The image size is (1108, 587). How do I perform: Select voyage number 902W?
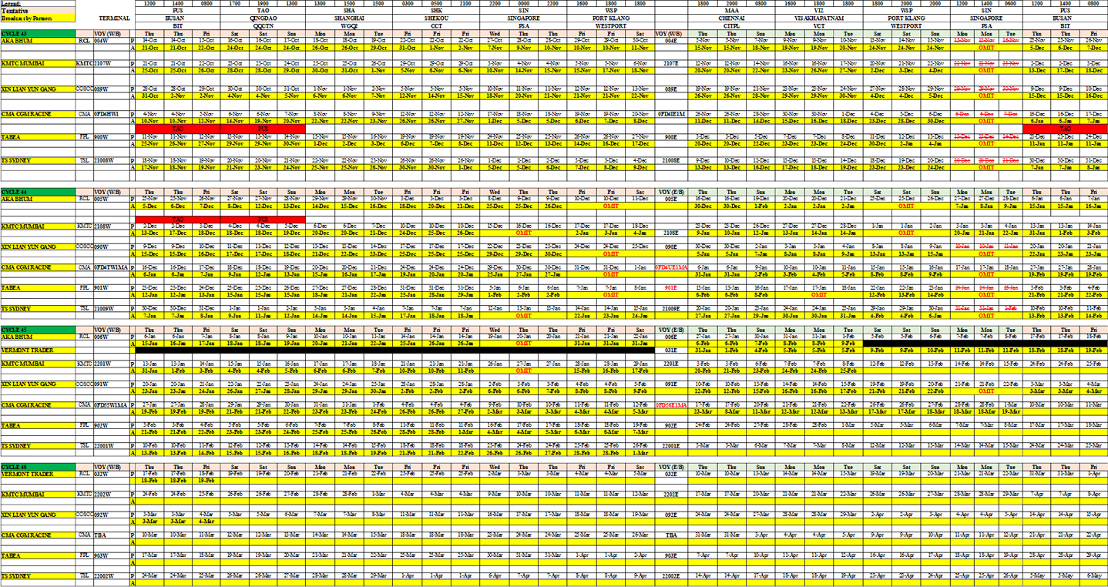(111, 425)
